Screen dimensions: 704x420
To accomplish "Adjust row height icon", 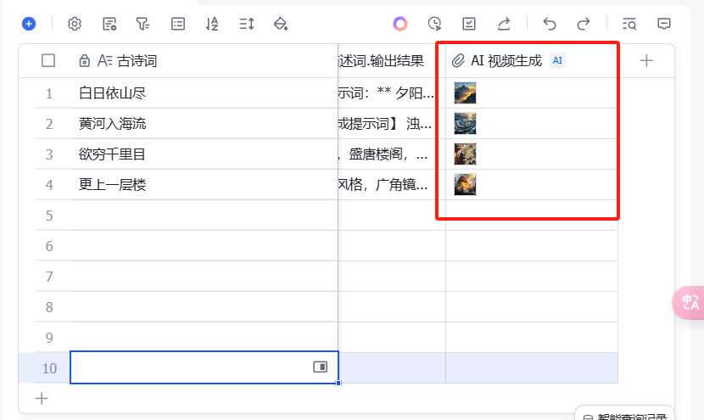I will coord(247,24).
